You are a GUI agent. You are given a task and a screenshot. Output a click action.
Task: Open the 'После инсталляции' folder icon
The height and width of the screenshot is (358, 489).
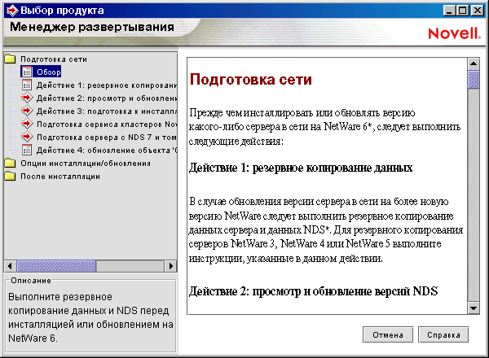coord(10,177)
